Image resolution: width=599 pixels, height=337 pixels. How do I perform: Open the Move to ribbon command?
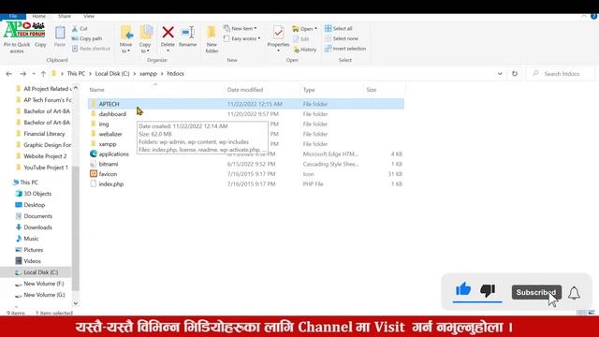(125, 39)
